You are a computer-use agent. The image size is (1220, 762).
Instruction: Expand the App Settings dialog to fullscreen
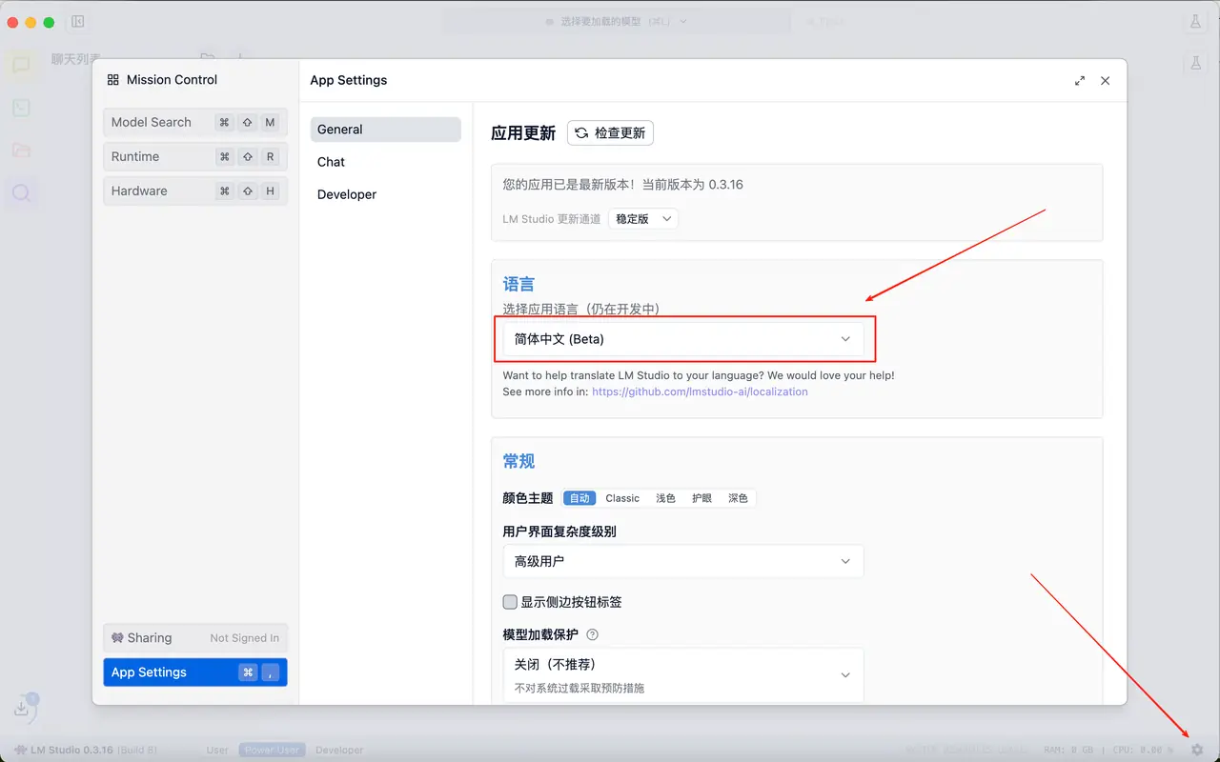1080,81
